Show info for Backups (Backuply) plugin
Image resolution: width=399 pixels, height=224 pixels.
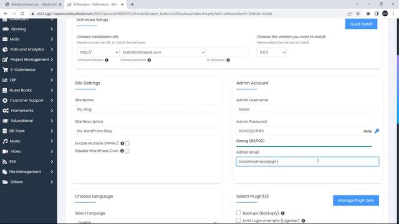pyautogui.click(x=282, y=213)
